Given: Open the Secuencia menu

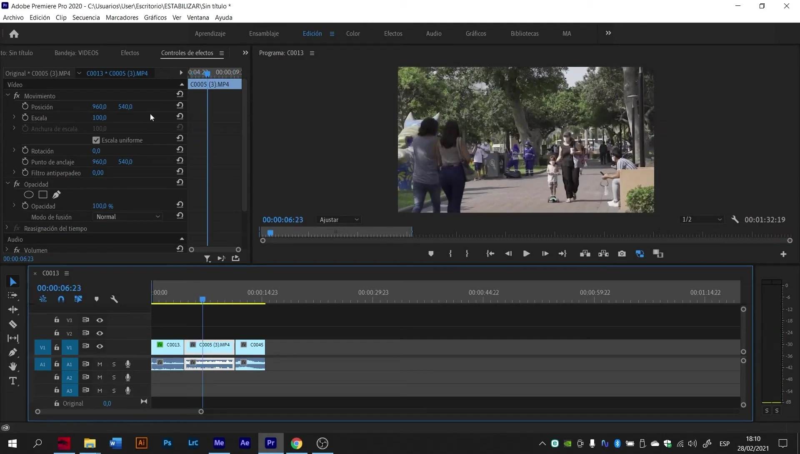Looking at the screenshot, I should pos(86,17).
